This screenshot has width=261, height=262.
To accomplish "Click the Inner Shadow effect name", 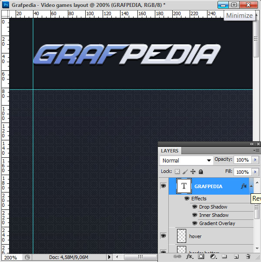I will (x=214, y=215).
